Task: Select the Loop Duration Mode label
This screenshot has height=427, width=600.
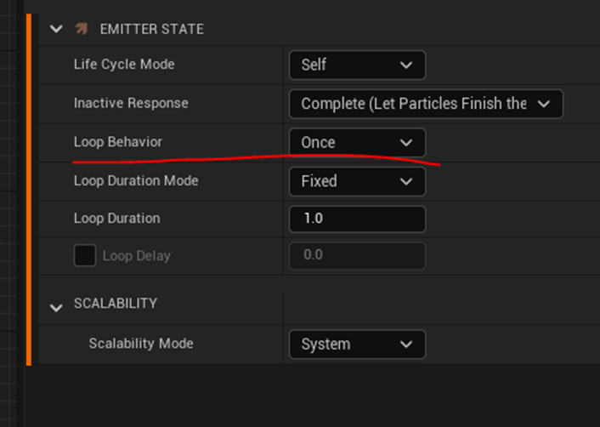Action: pos(136,181)
